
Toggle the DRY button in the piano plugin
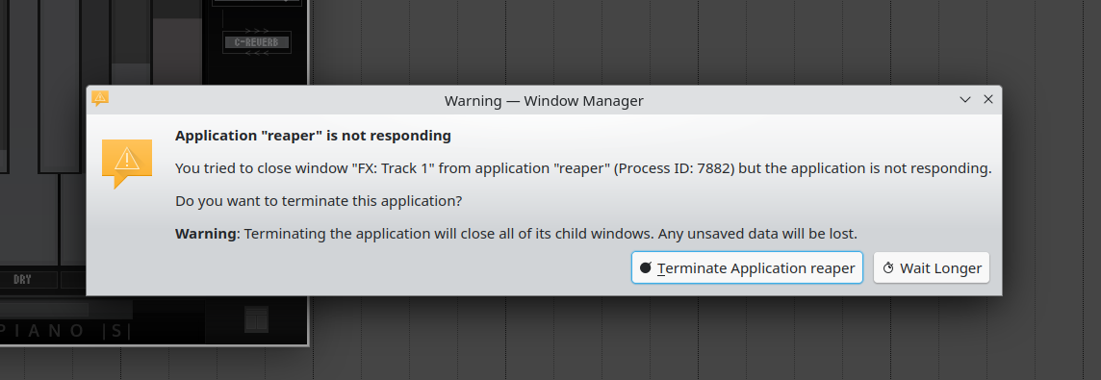[22, 280]
